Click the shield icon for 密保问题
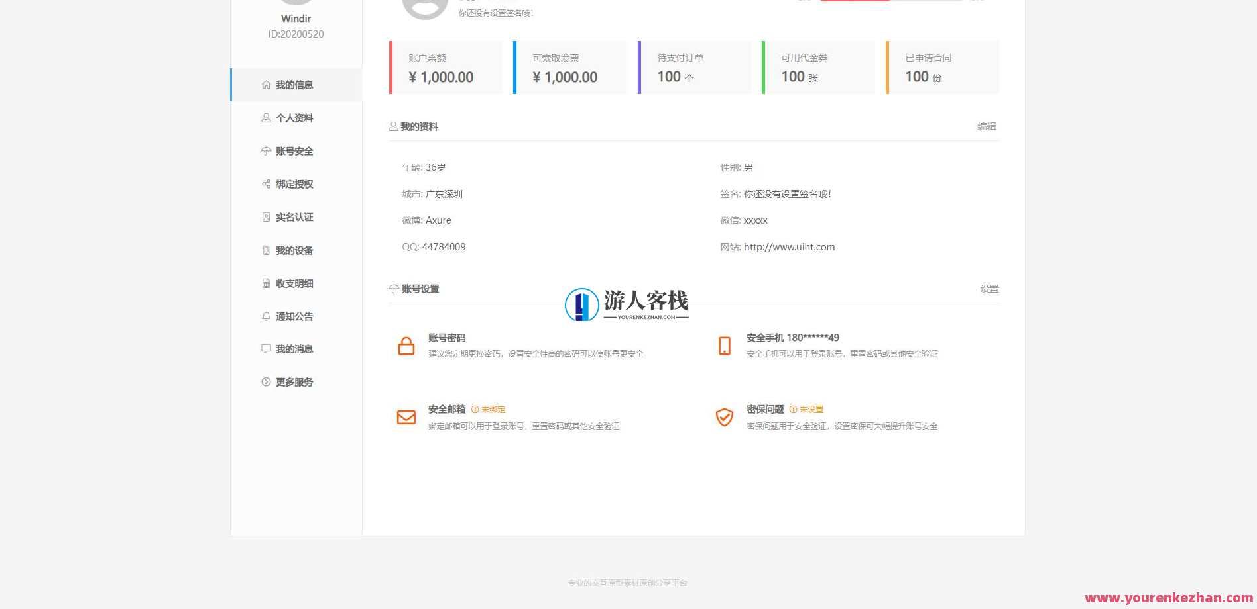 coord(725,417)
